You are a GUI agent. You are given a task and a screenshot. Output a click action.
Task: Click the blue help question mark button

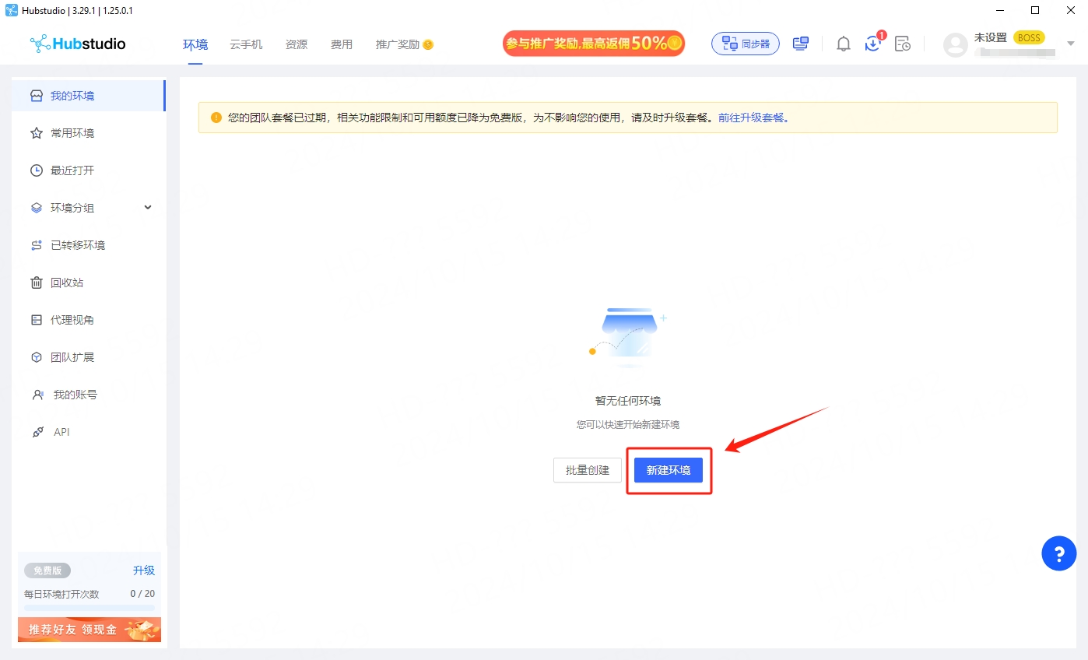click(1058, 553)
